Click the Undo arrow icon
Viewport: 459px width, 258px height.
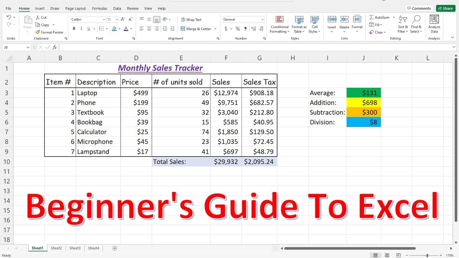click(9, 17)
